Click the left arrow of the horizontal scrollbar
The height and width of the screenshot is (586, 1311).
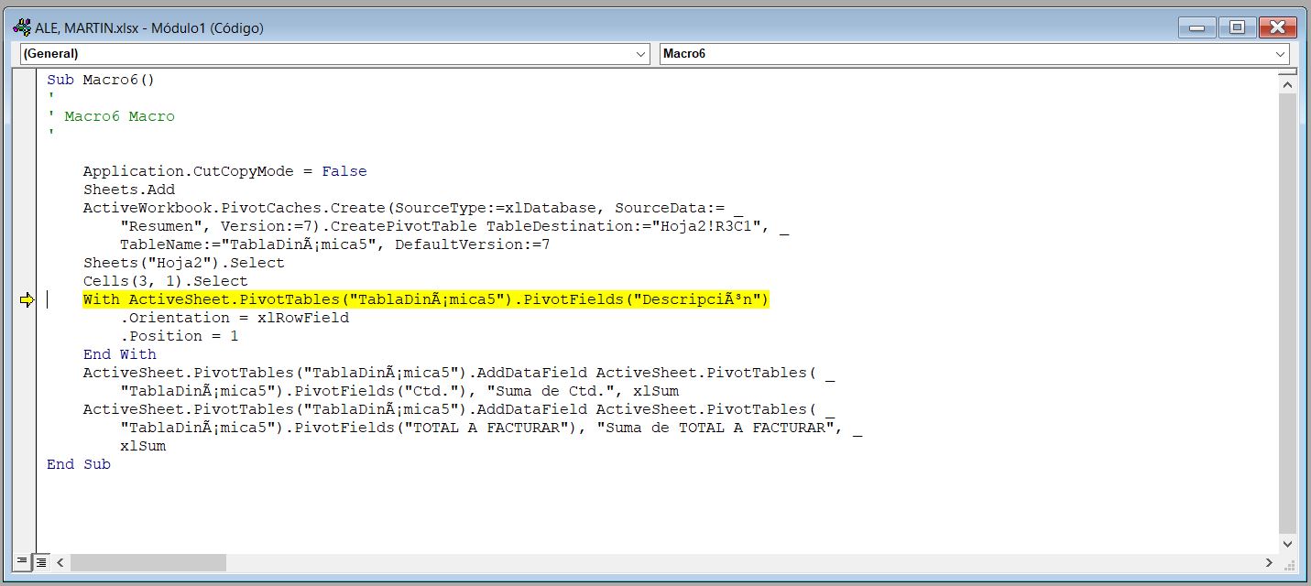click(60, 564)
